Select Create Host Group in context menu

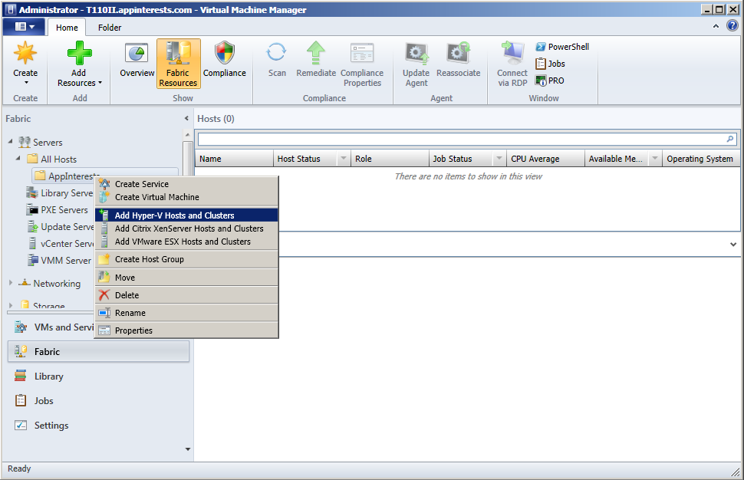[149, 259]
